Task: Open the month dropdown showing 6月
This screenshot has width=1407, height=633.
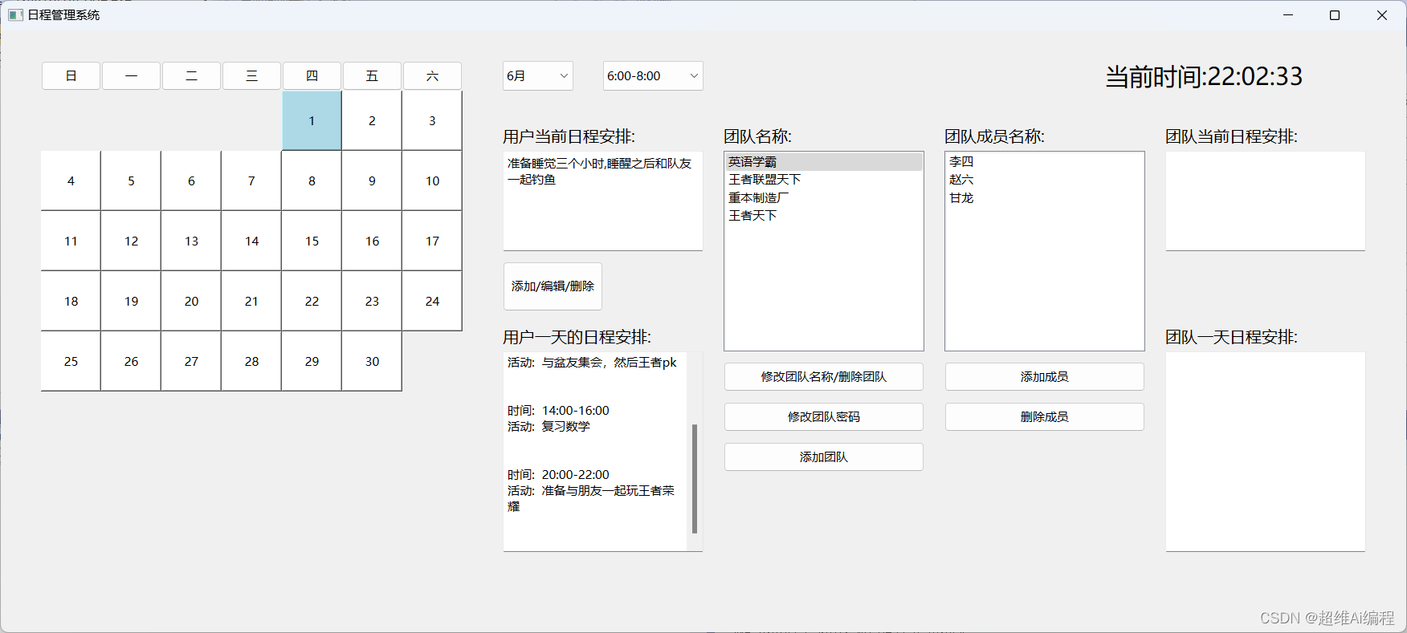Action: click(x=538, y=76)
